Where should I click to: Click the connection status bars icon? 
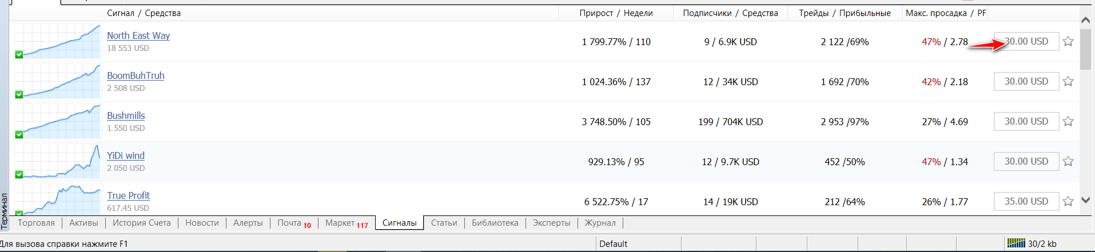pyautogui.click(x=1016, y=243)
